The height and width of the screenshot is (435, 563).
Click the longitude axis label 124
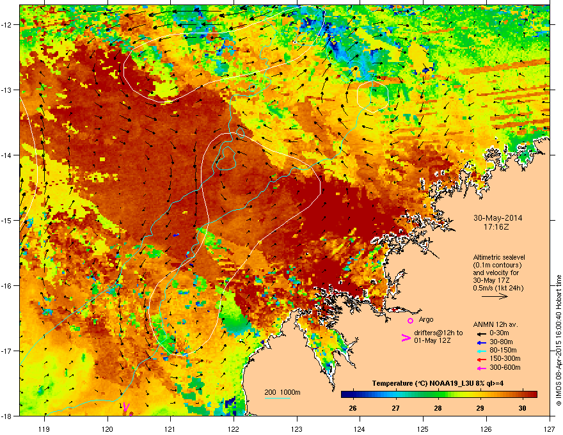[x=360, y=429]
